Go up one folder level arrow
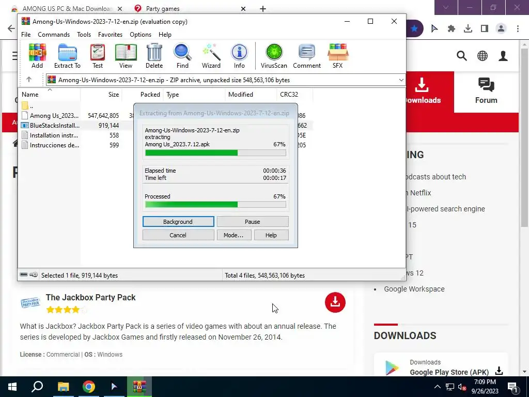The height and width of the screenshot is (397, 529). [x=29, y=80]
